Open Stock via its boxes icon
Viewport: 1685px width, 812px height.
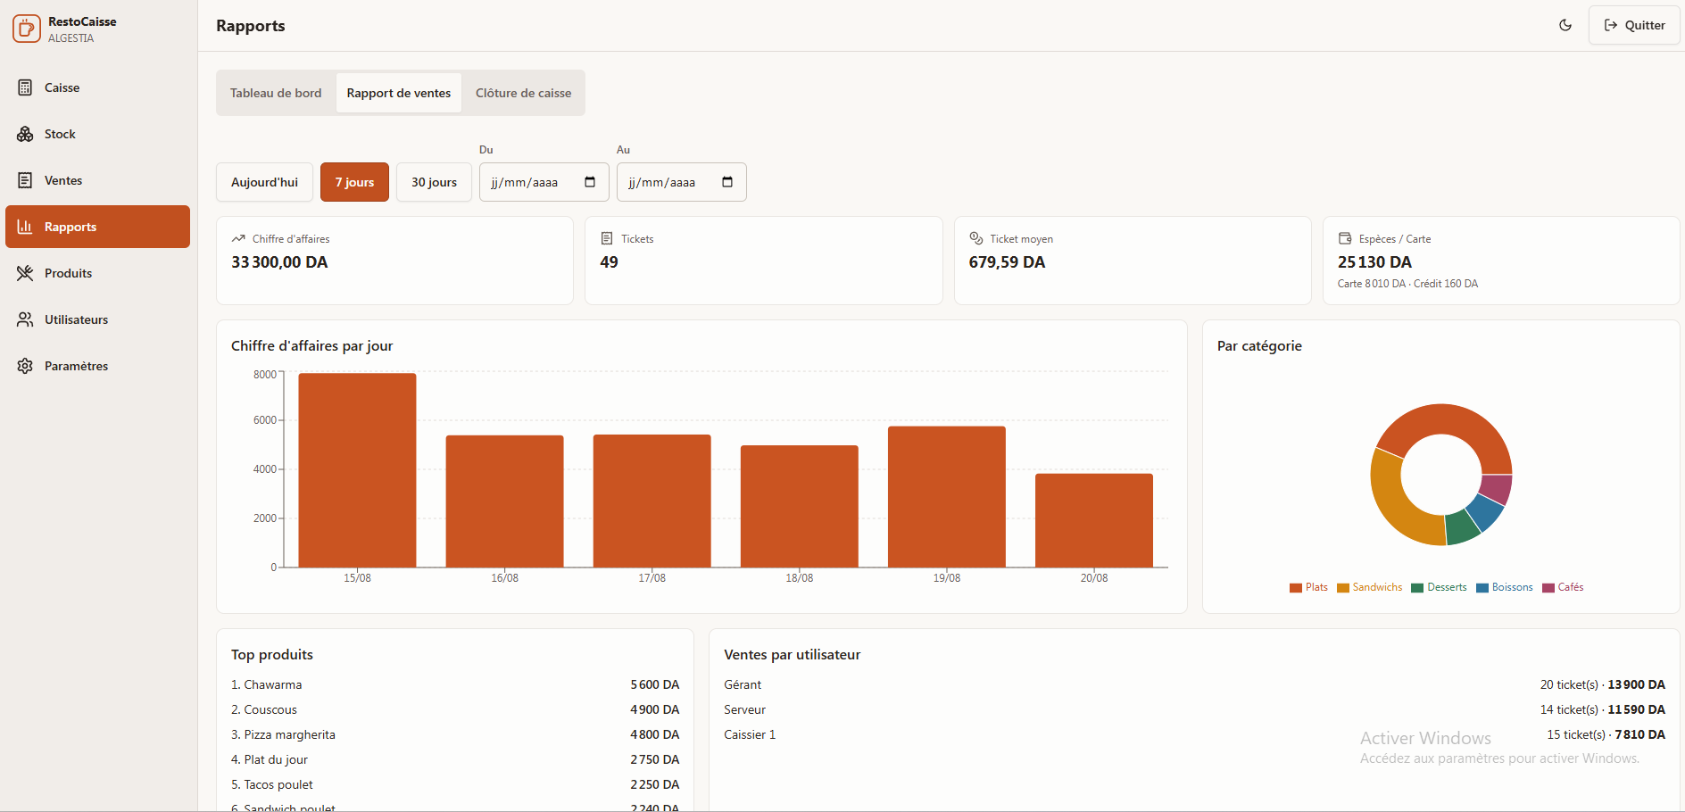tap(25, 134)
